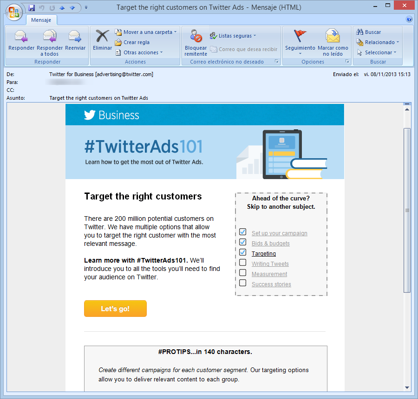Click the split bar at scrollbar top
This screenshot has height=399, width=418.
[x=407, y=103]
